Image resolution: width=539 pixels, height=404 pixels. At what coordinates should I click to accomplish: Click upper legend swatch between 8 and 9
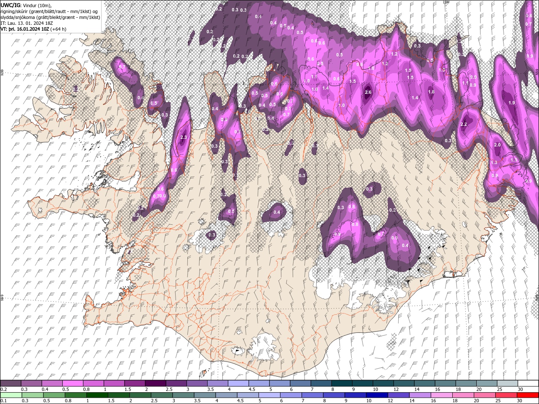click(342, 383)
